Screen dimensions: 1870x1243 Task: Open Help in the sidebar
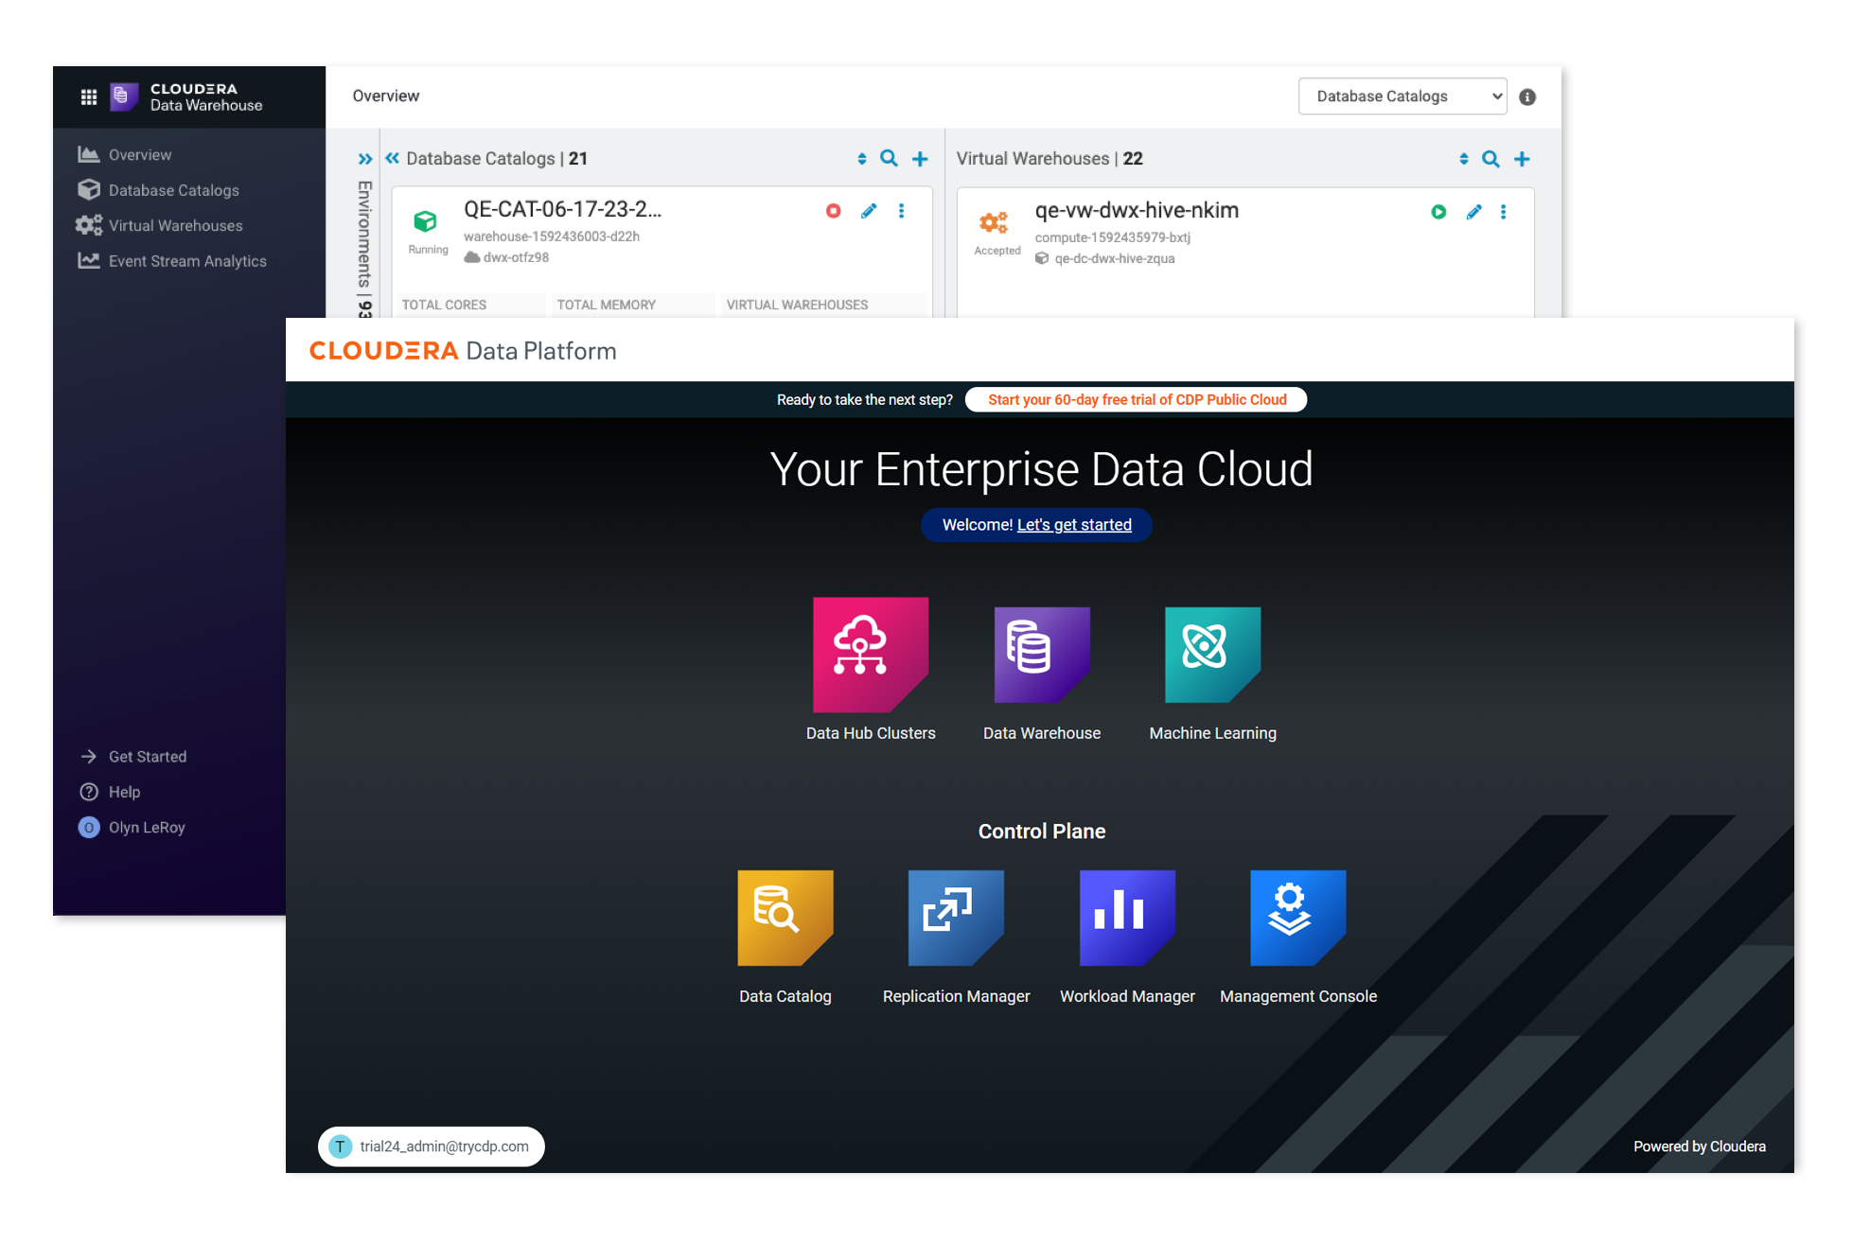110,792
